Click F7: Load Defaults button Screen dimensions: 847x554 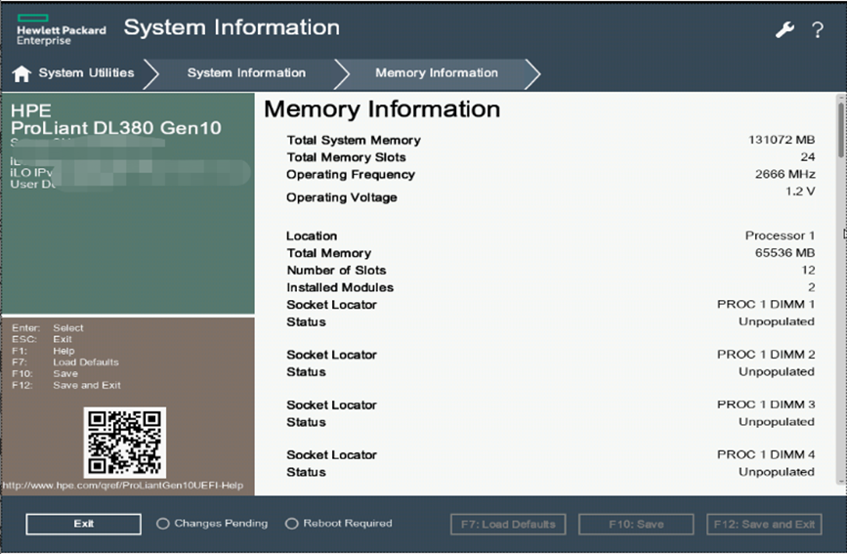[508, 524]
